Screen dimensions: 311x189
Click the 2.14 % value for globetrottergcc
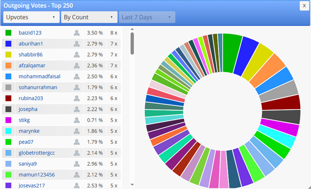(95, 153)
